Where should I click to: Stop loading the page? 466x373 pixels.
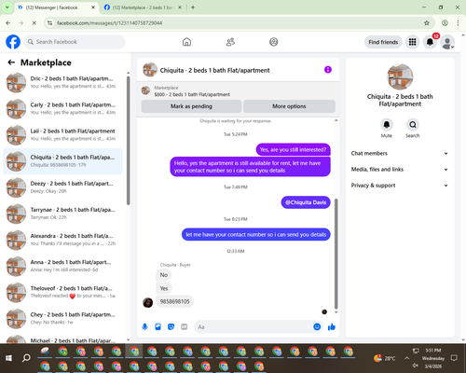coord(34,22)
